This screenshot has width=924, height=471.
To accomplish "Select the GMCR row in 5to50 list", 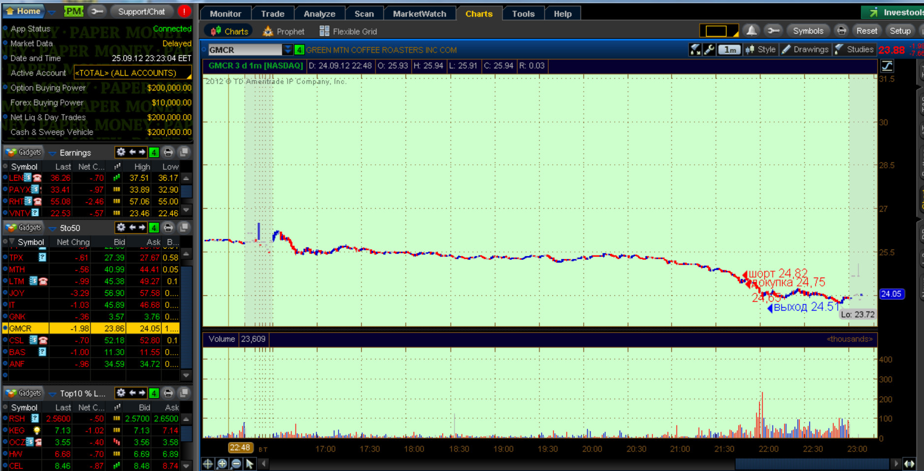I will coord(92,328).
